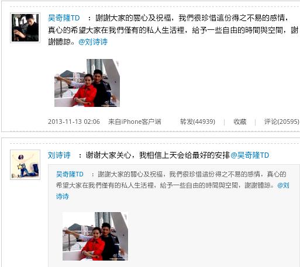Open the @刘诗诗 mention in the first post
Viewport: 300px width, 267px height.
pos(93,41)
